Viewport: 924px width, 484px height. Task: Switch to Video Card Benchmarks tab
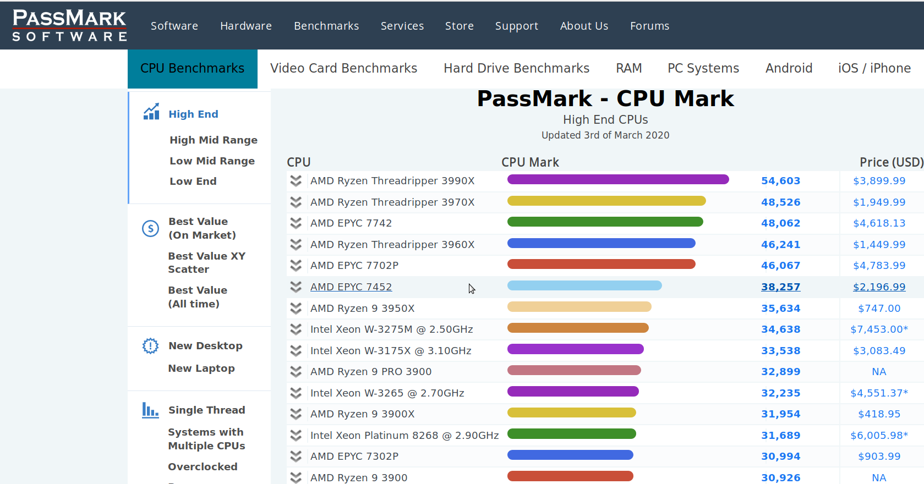coord(344,68)
